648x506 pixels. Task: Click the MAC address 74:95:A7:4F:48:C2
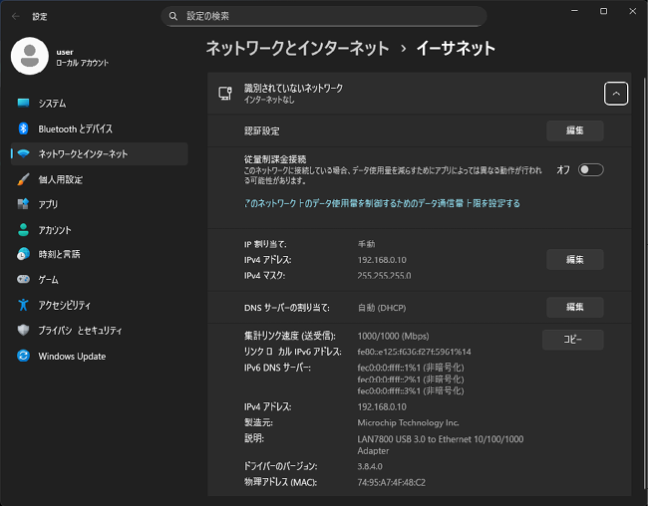click(392, 482)
